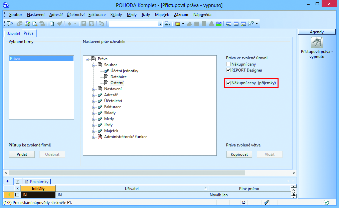Expand the Jízdy tree node
The height and width of the screenshot is (208, 339).
click(94, 125)
